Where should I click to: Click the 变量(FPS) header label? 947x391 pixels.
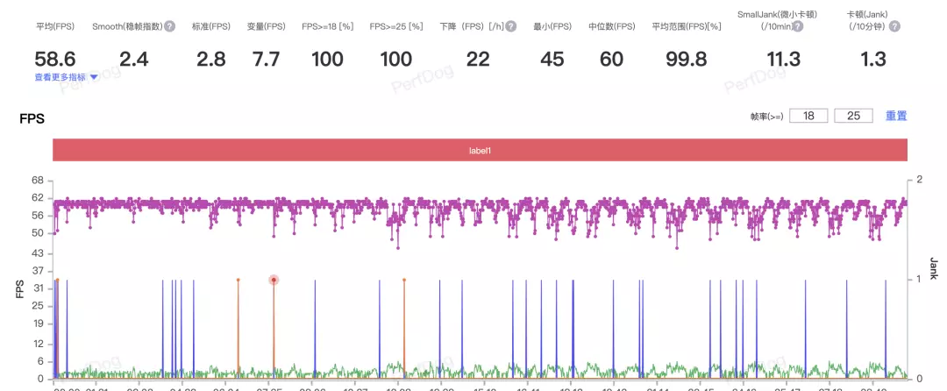pyautogui.click(x=267, y=26)
